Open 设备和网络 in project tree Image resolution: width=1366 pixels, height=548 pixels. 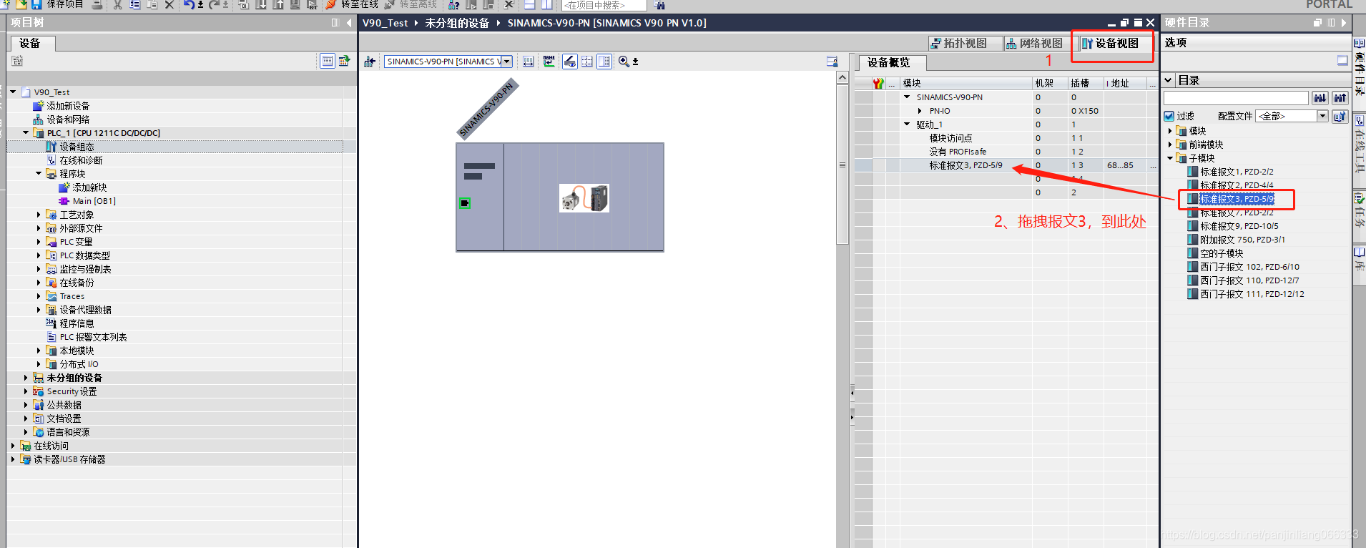(68, 119)
